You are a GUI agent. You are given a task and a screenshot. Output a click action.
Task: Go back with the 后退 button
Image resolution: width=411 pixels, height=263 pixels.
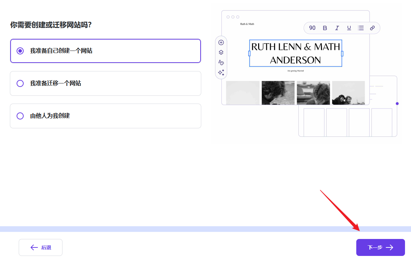(41, 247)
